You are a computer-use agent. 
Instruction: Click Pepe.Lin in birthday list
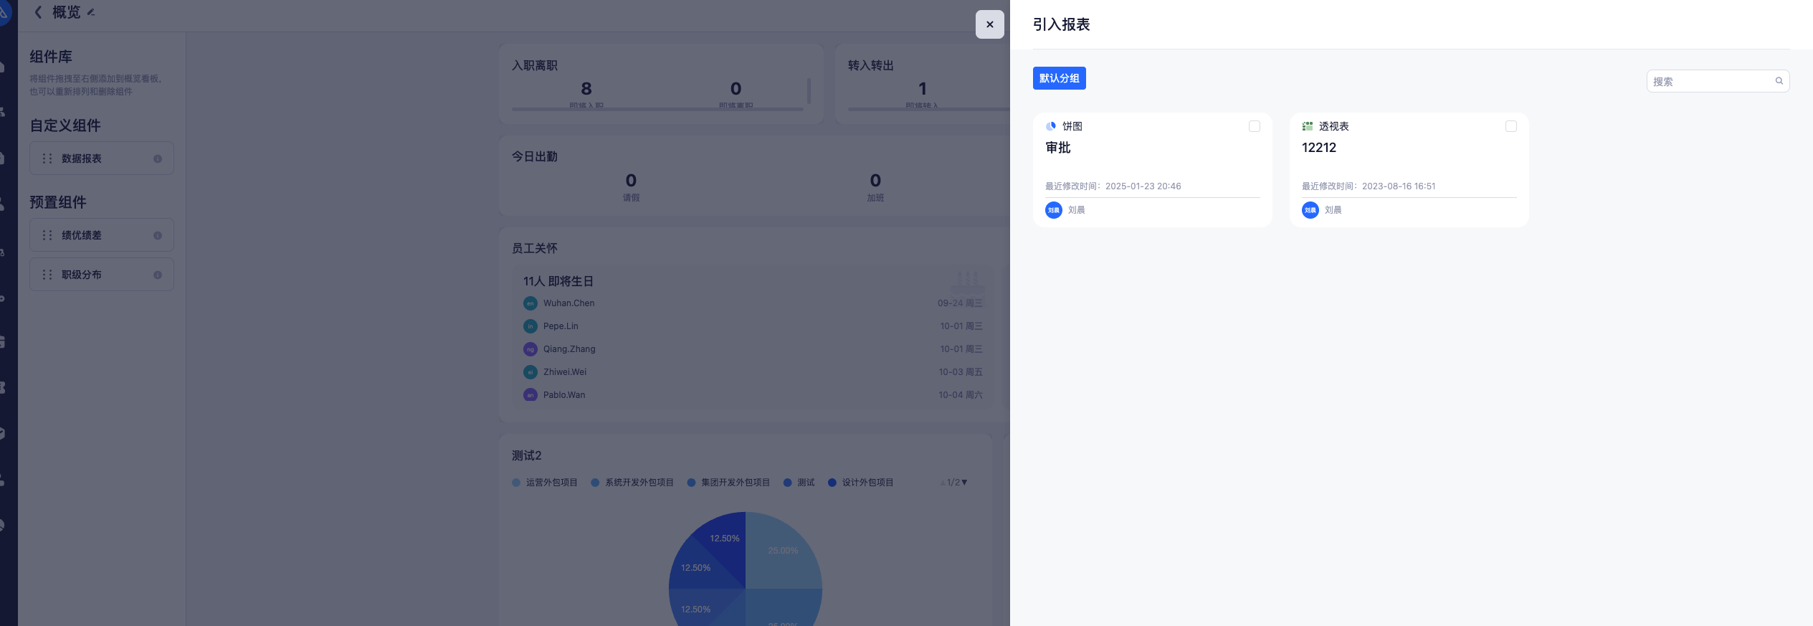pyautogui.click(x=561, y=326)
